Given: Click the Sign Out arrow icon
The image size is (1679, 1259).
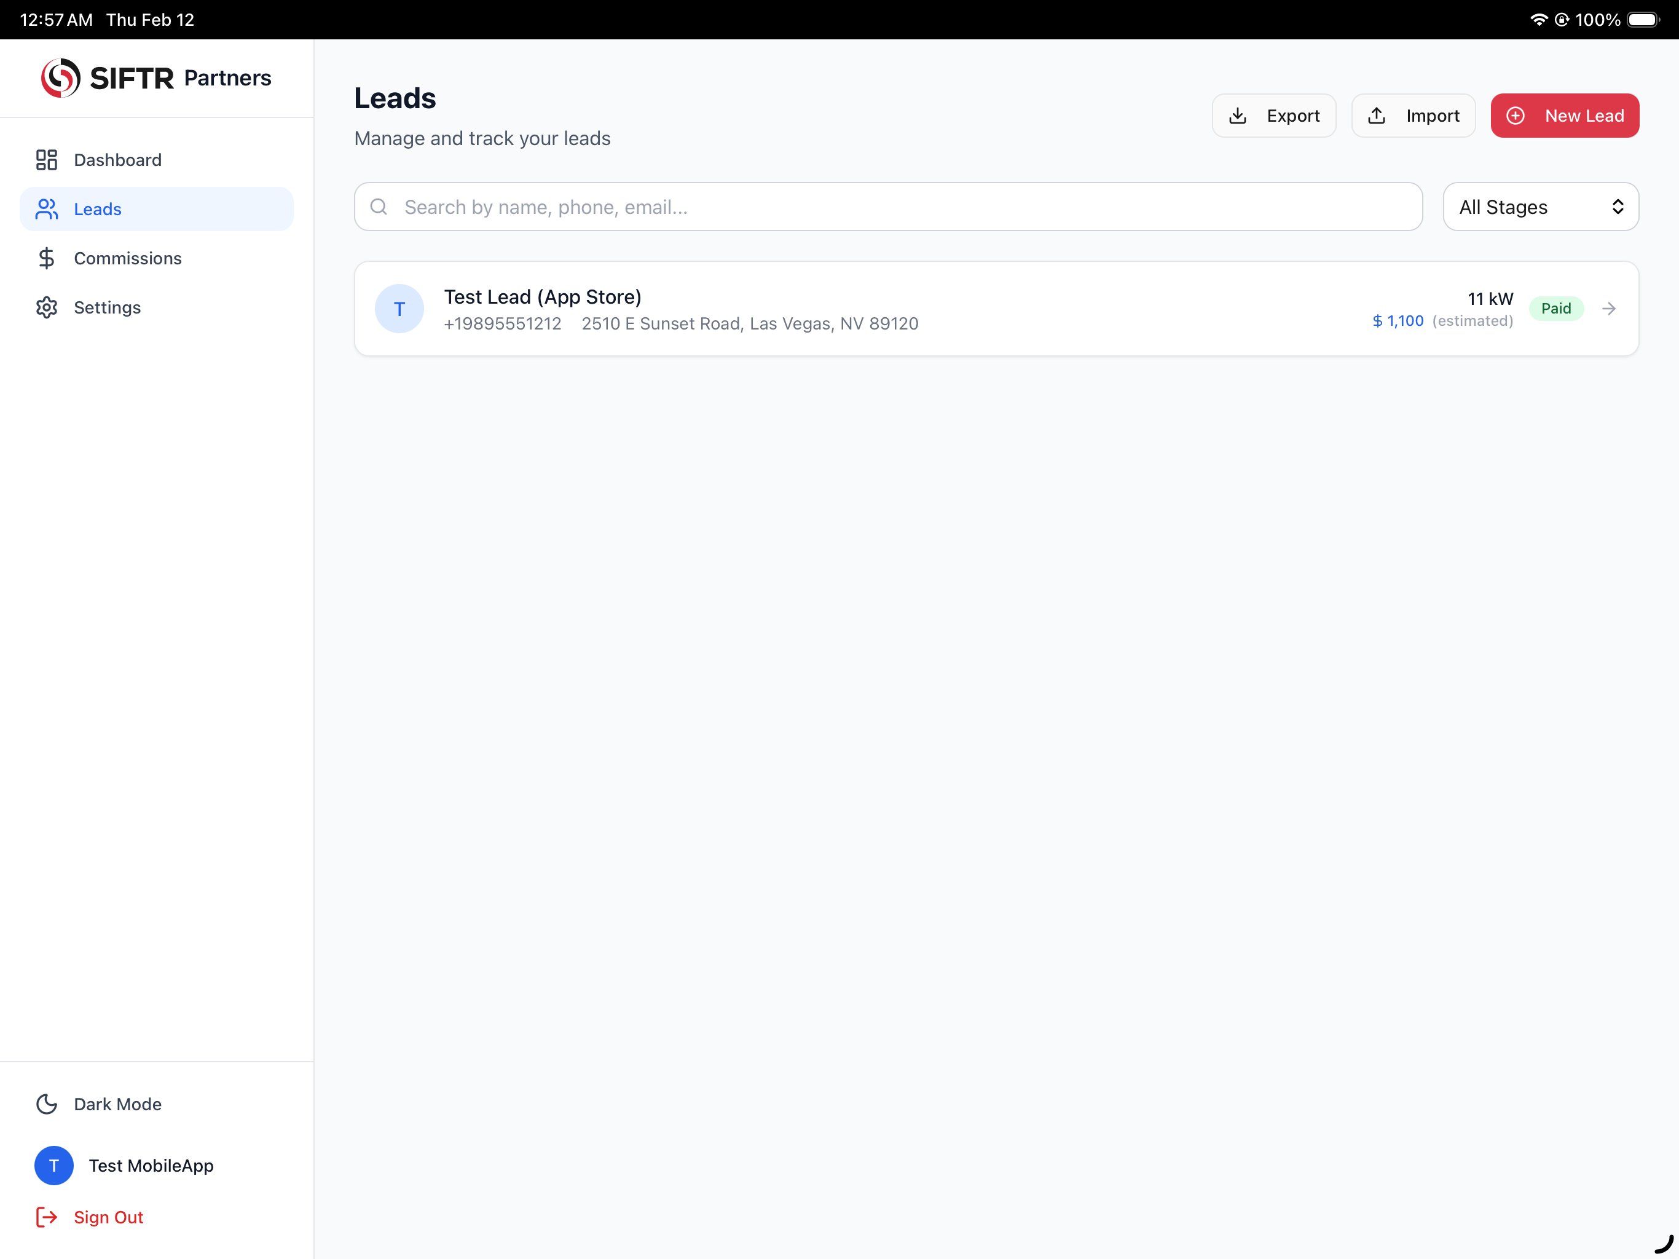Looking at the screenshot, I should [46, 1217].
